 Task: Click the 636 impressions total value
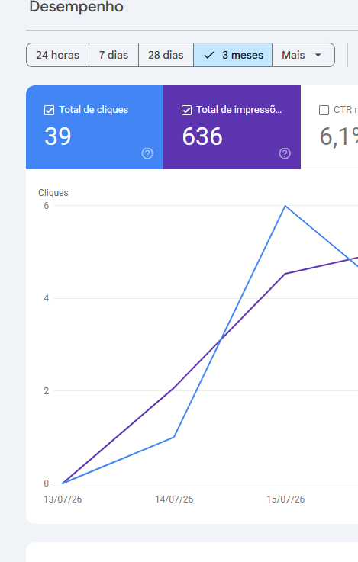point(202,136)
